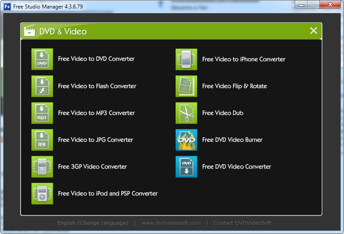Close the Free Studio Manager window

[330, 5]
